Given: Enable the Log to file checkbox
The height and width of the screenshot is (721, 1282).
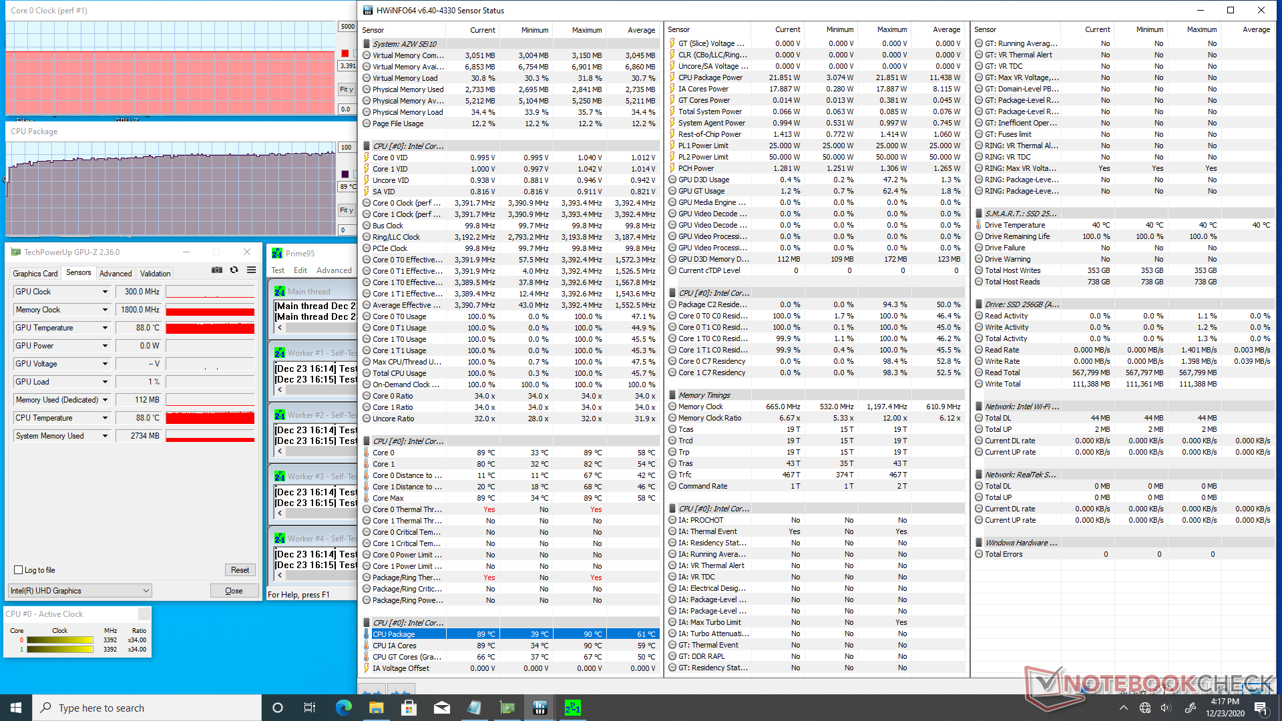Looking at the screenshot, I should [x=19, y=570].
